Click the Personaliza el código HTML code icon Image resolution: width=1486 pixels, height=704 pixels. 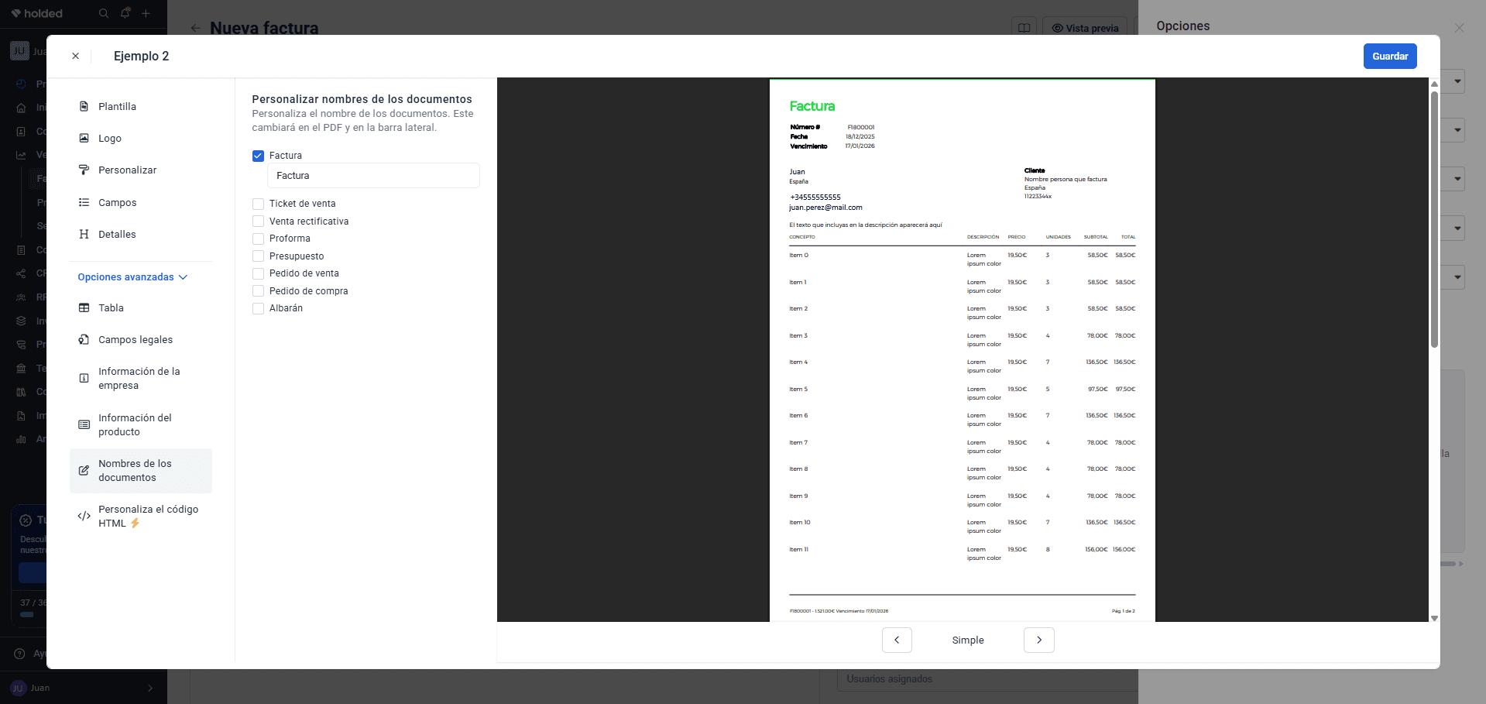84,516
